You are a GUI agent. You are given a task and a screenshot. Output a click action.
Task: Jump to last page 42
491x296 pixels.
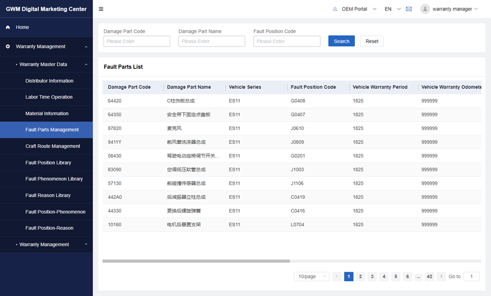429,276
